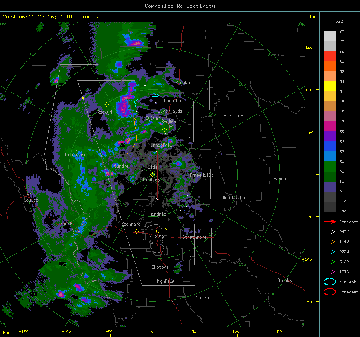Click the Brooks city label
The image size is (360, 337).
coord(284,280)
